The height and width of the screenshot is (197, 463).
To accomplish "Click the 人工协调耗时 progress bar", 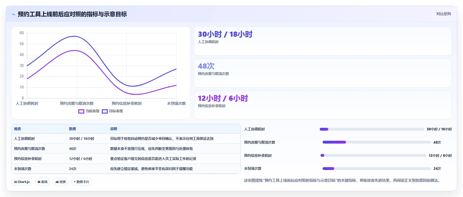I will (372, 129).
